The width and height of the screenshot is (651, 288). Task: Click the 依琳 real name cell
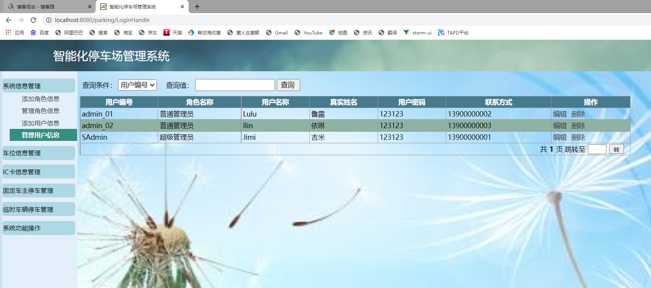point(344,126)
